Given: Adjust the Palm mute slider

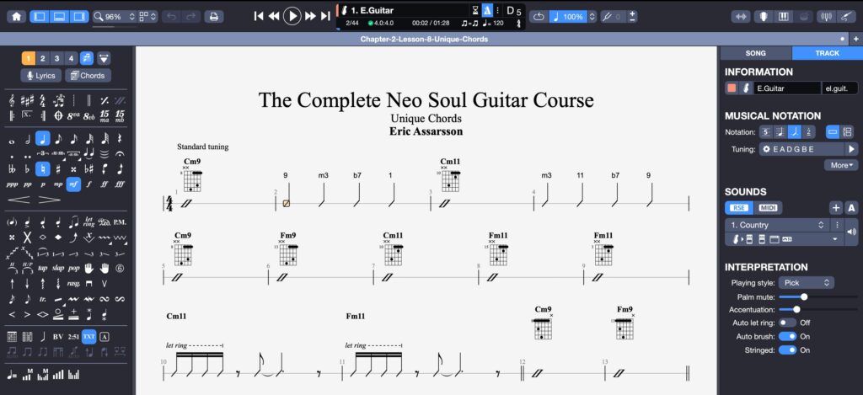Looking at the screenshot, I should click(804, 296).
